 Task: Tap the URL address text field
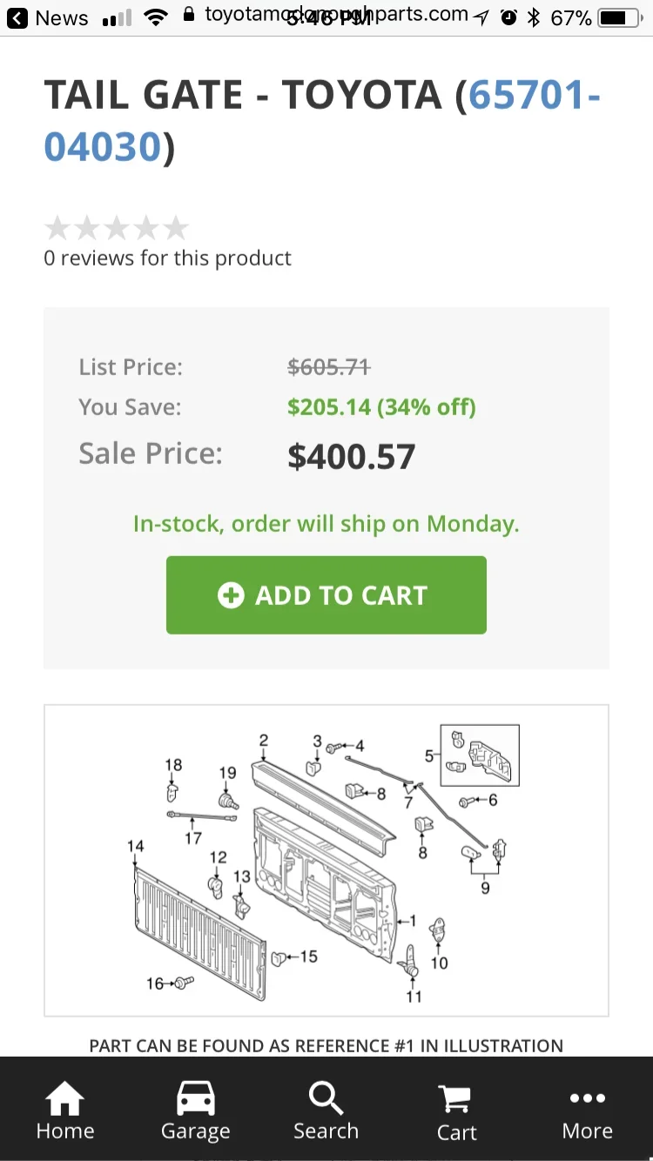point(335,16)
